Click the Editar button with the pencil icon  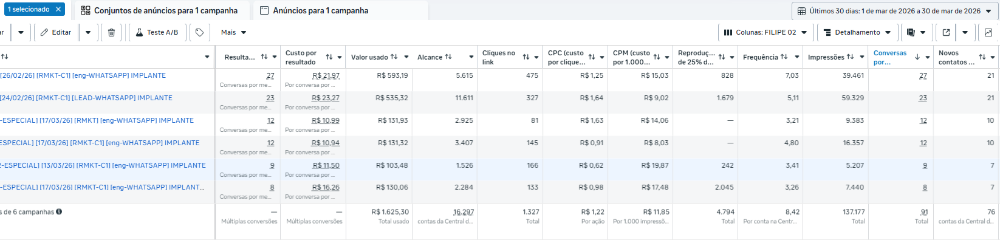56,32
